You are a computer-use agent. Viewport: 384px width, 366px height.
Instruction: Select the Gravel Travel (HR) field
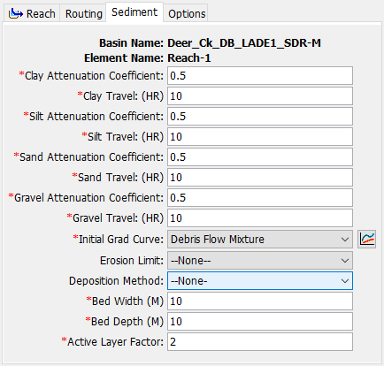pos(260,218)
